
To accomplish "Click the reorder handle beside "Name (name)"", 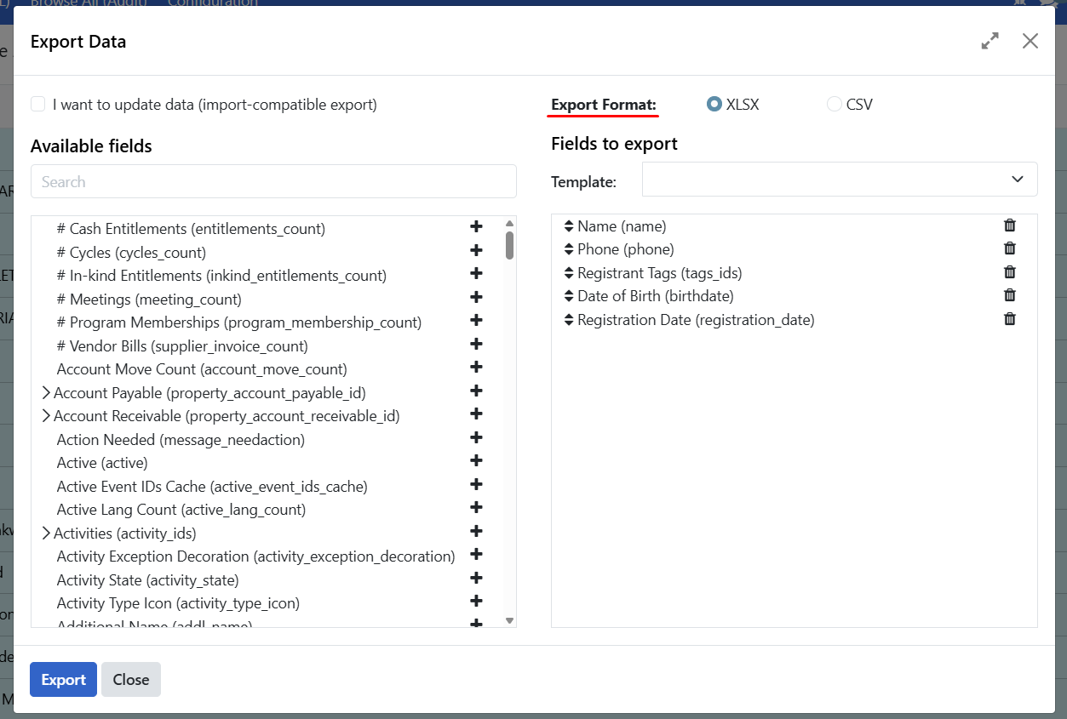I will [568, 225].
